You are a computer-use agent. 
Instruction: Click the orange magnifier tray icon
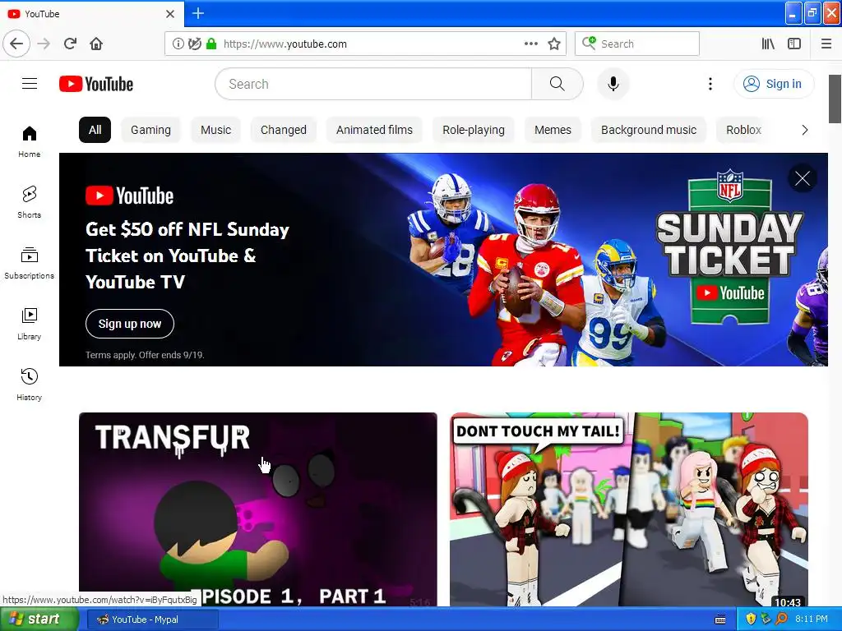tap(781, 619)
